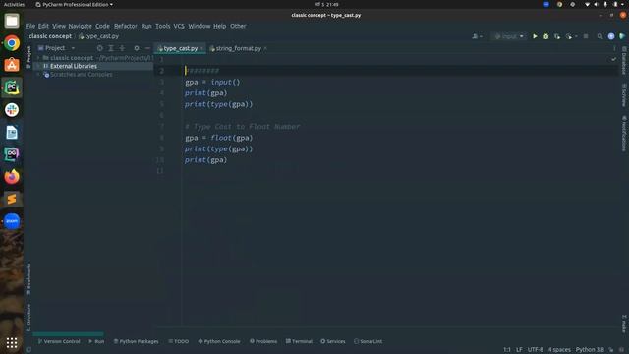This screenshot has width=629, height=354.
Task: Toggle the Notifications side tool button
Action: [624, 134]
